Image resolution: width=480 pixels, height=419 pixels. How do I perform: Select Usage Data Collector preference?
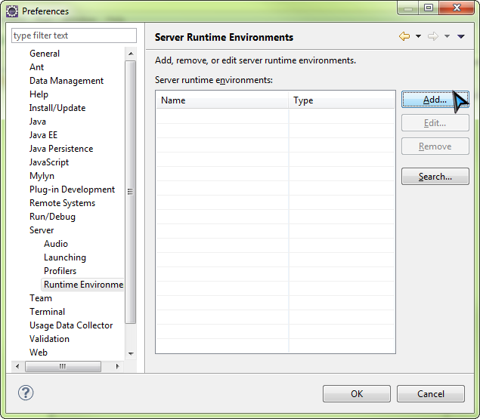(71, 325)
